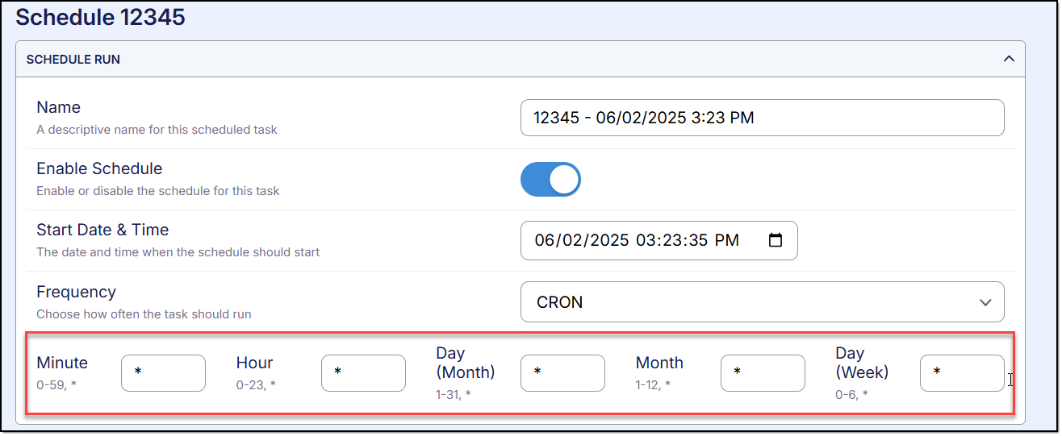This screenshot has height=436, width=1062.
Task: Select the seconds segment in start time
Action: pyautogui.click(x=696, y=241)
